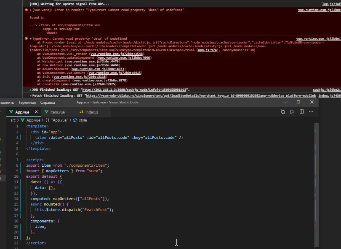341x249 pixels.
Task: Click the style breadcrumb segment
Action: click(x=83, y=120)
